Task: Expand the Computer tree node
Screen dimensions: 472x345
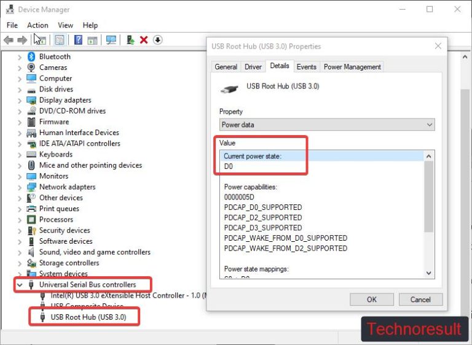Action: 20,79
